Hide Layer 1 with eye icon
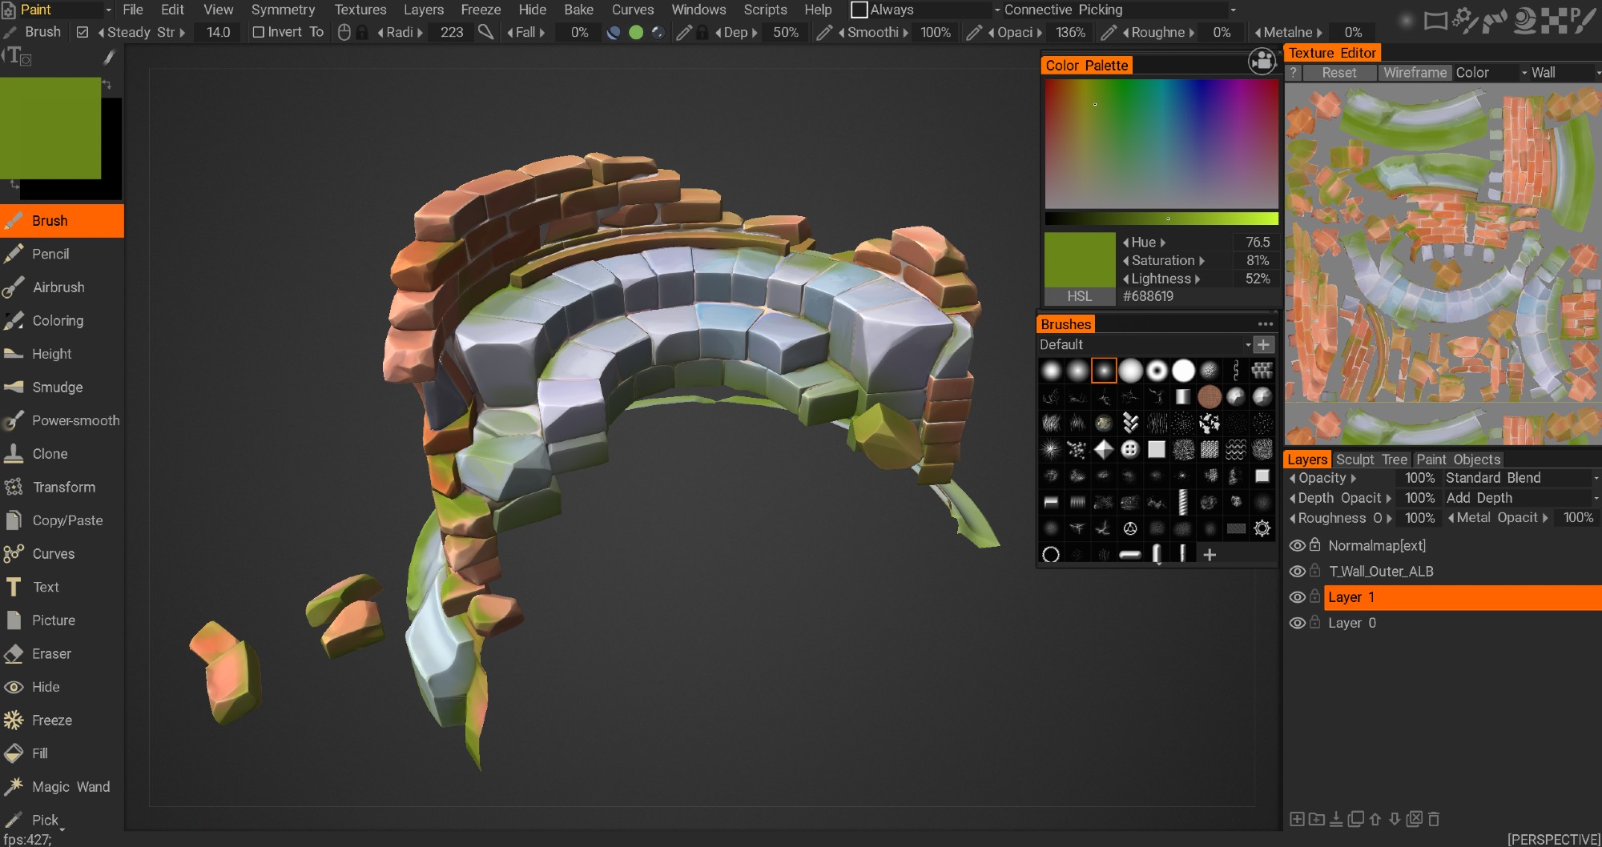Viewport: 1602px width, 847px height. (x=1297, y=597)
